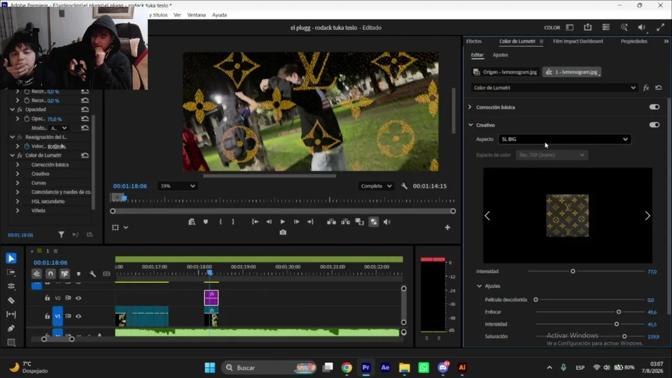
Task: Toggle the V2 track lock
Action: (x=47, y=298)
